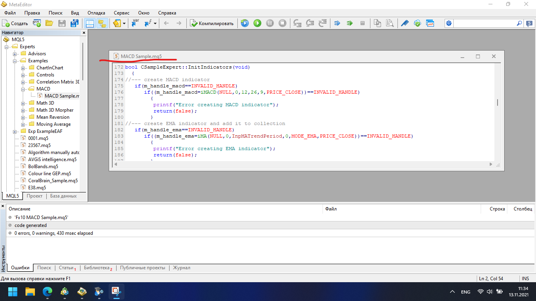
Task: Click the ENG language indicator in taskbar
Action: click(465, 292)
